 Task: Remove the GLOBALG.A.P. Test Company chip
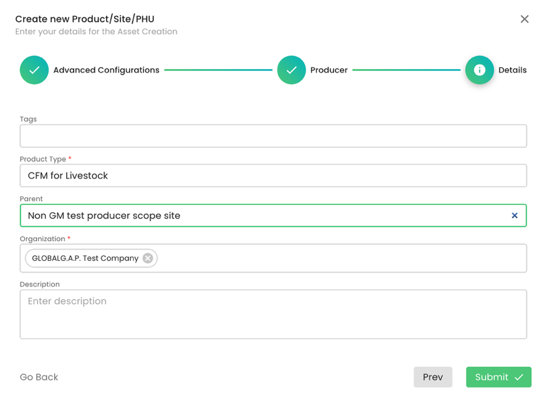(148, 258)
